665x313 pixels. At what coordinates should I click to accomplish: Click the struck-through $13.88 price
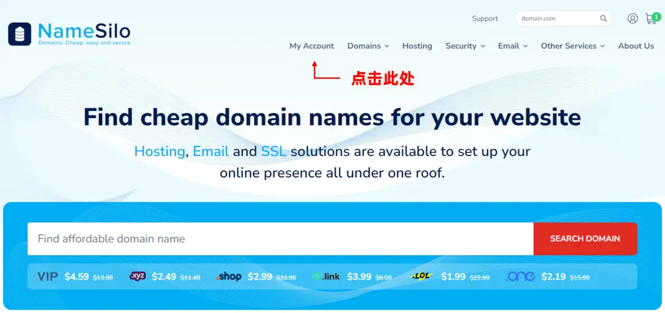click(x=103, y=278)
